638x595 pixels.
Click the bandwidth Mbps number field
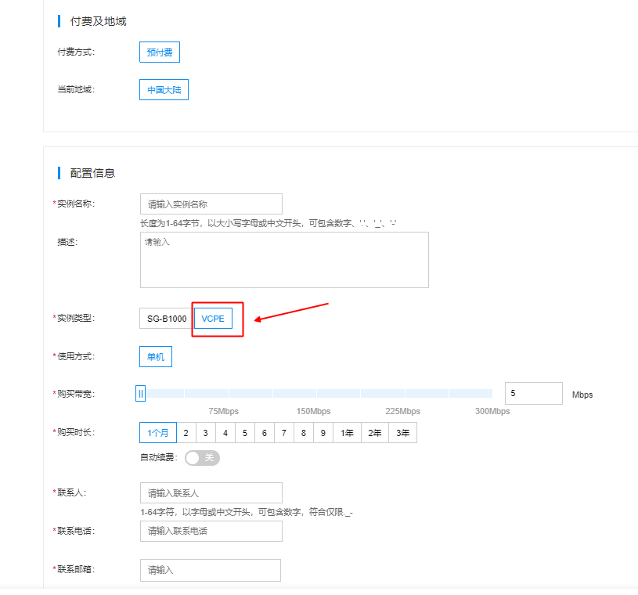534,393
